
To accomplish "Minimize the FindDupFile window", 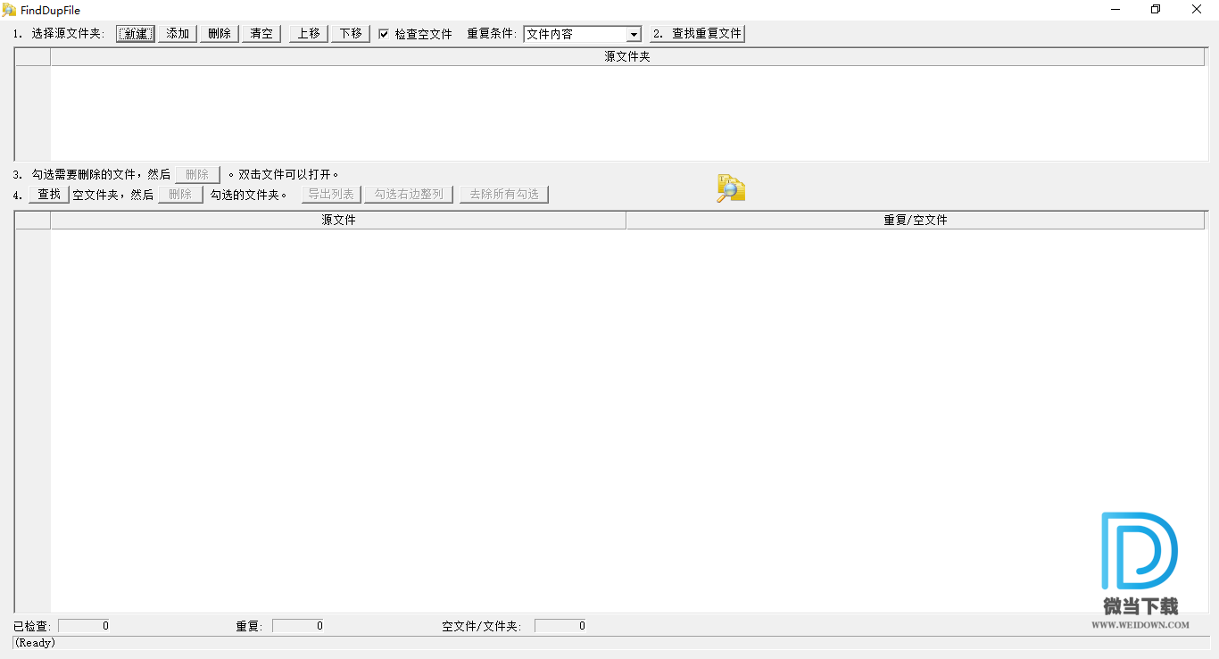I will (1115, 10).
